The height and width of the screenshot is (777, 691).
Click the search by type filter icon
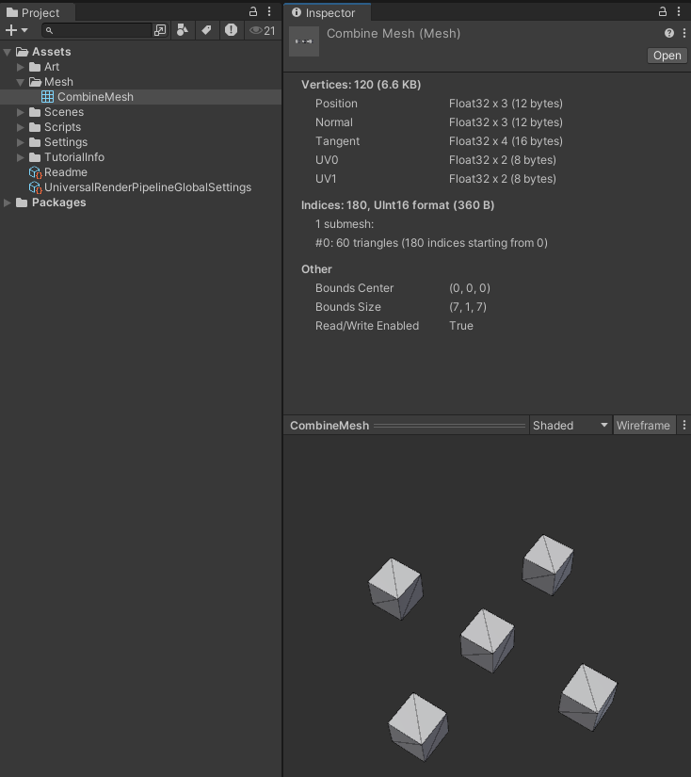[183, 30]
